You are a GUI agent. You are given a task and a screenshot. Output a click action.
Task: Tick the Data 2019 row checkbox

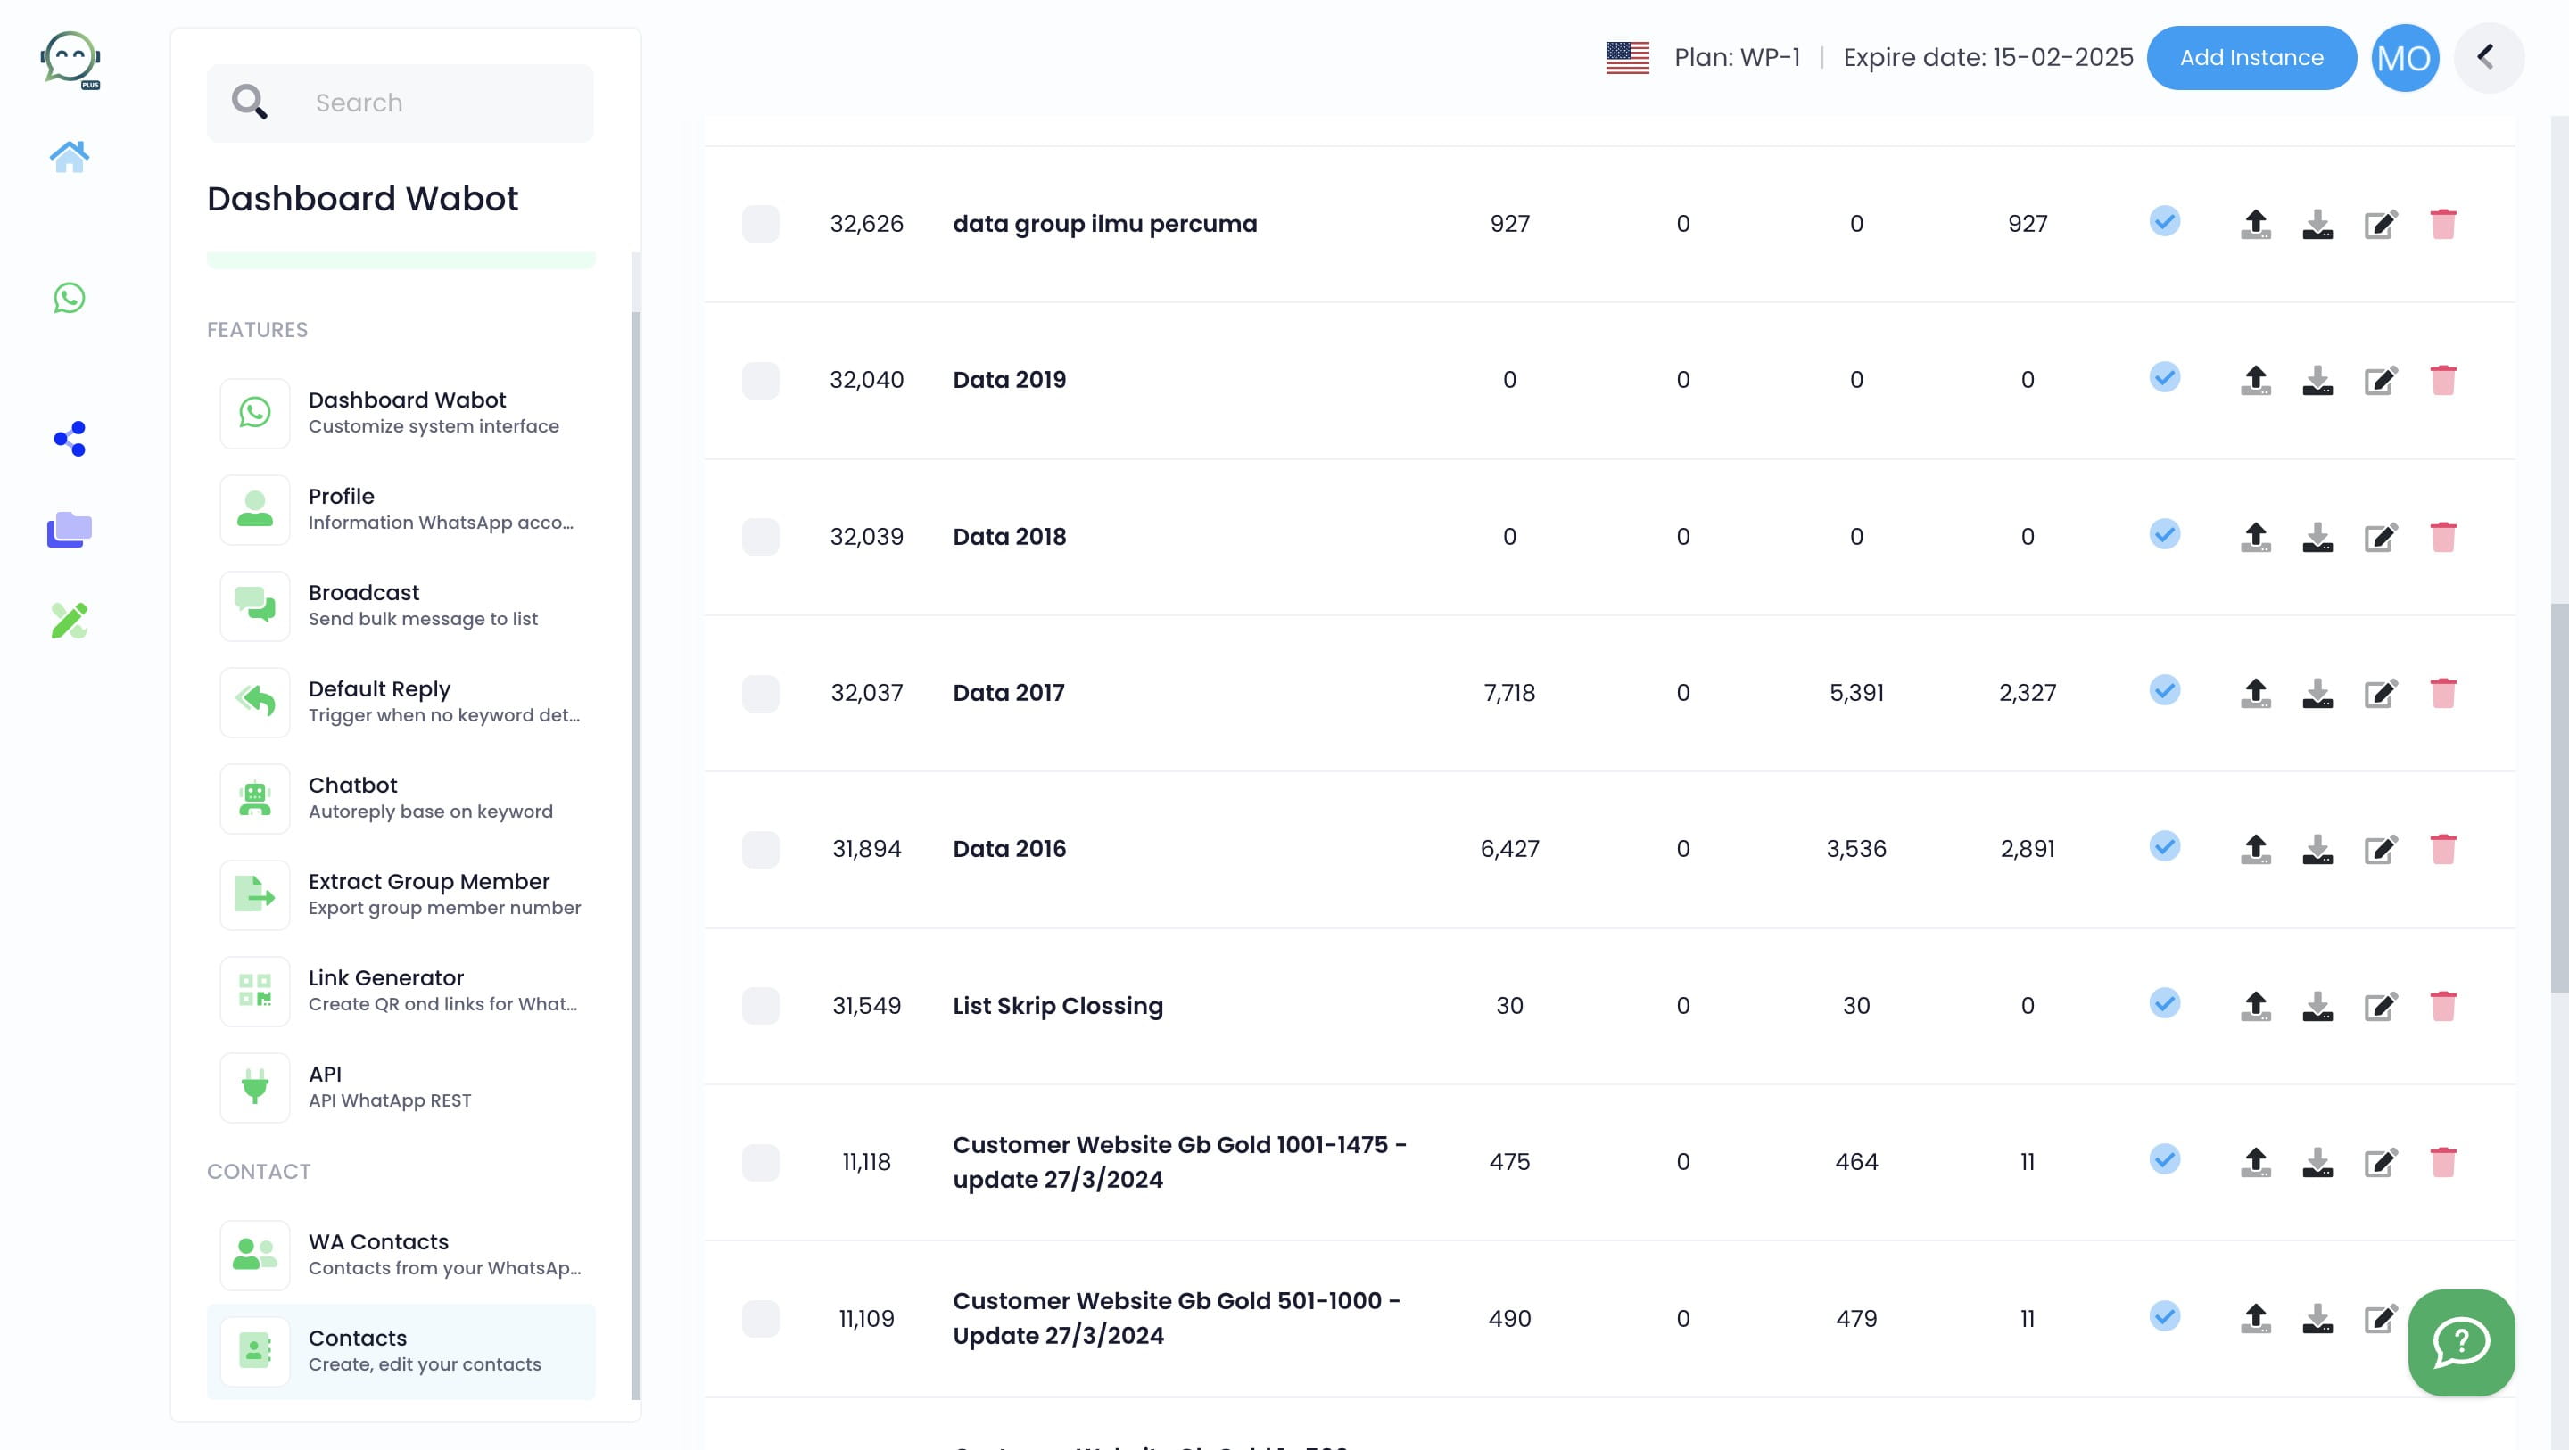pyautogui.click(x=760, y=380)
